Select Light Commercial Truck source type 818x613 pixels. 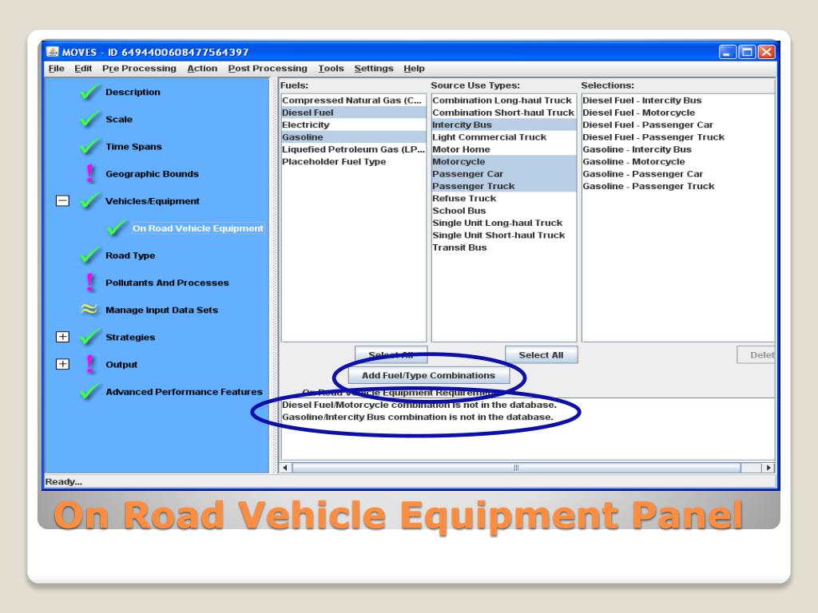[504, 137]
